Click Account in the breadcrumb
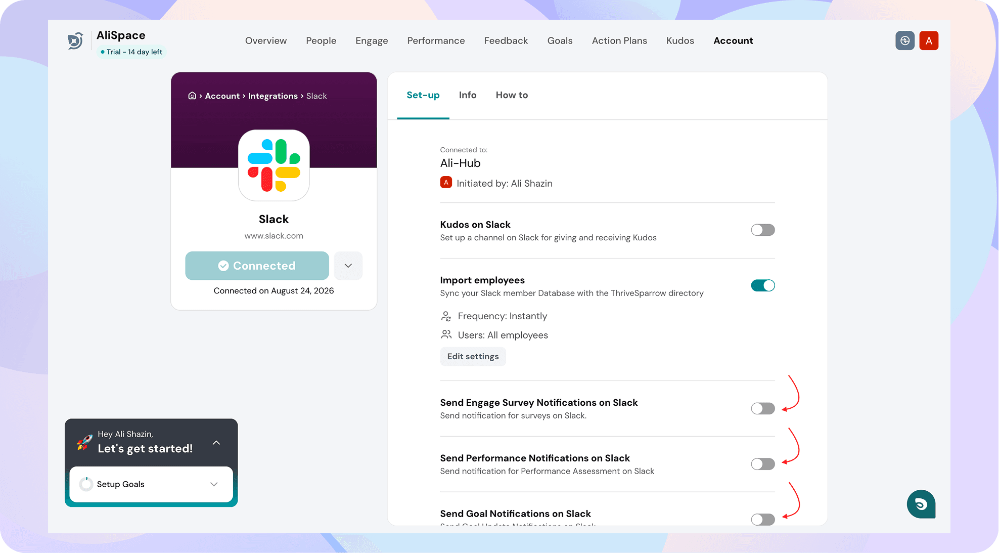This screenshot has width=999, height=553. pos(222,96)
